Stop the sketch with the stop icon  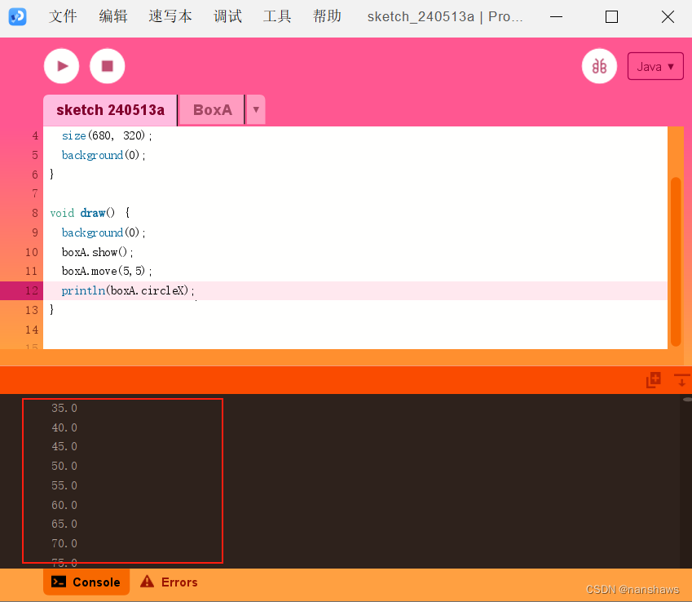107,66
